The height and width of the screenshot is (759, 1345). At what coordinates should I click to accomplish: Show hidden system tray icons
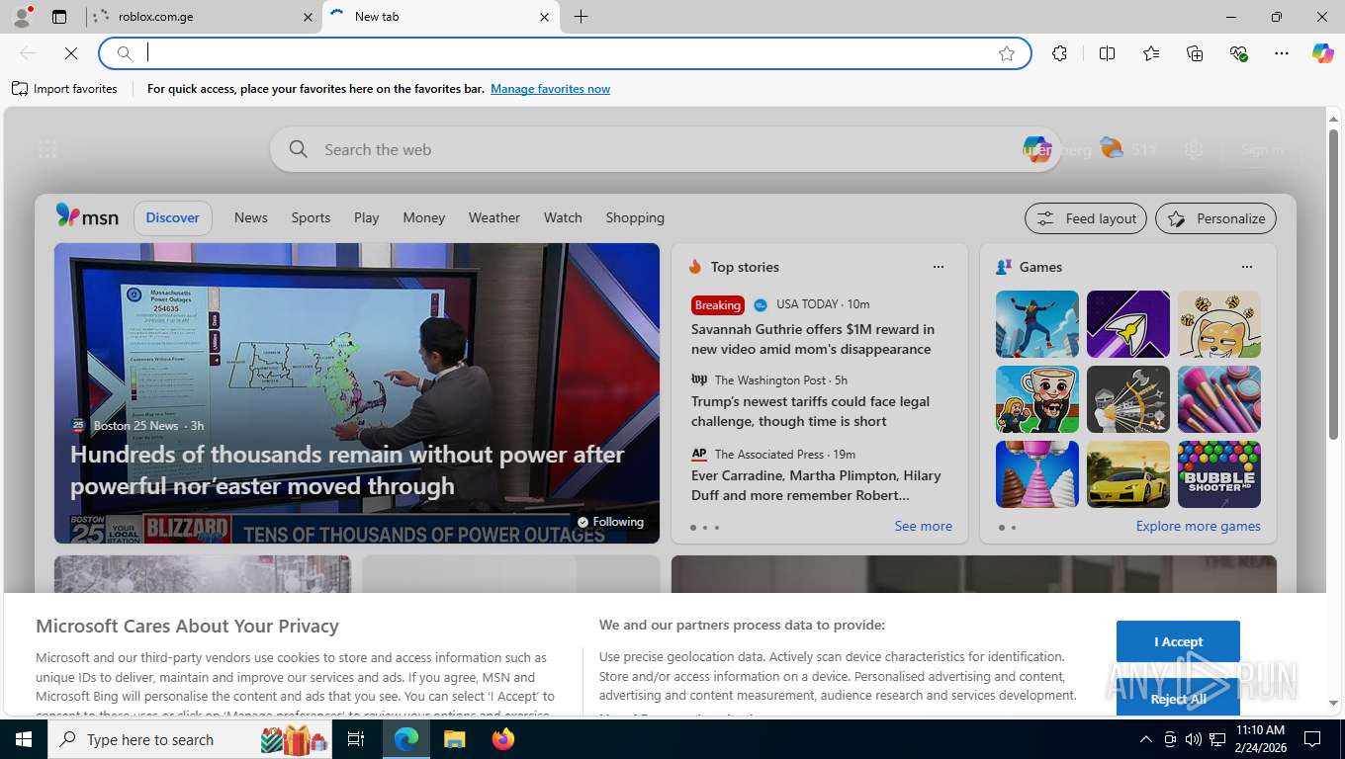point(1145,739)
